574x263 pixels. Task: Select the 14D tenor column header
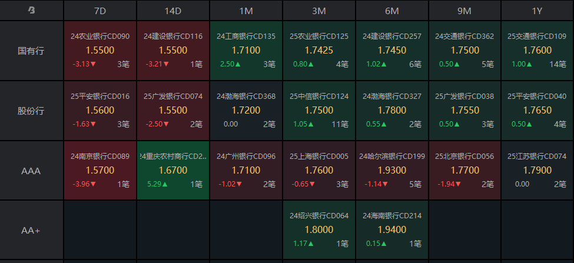[x=173, y=11]
